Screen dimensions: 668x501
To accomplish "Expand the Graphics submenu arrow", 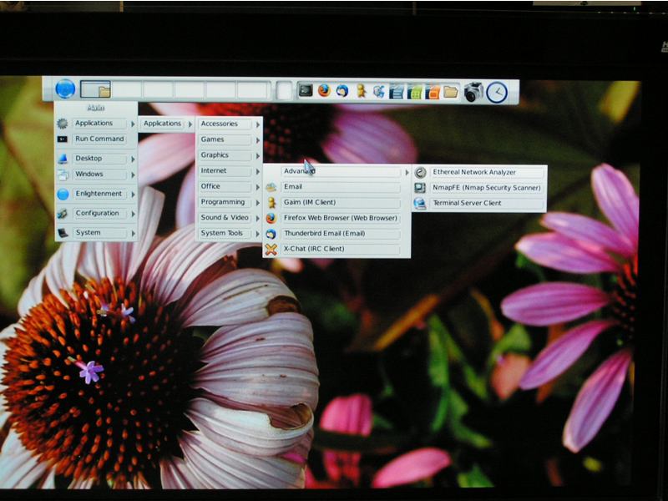I will click(258, 156).
